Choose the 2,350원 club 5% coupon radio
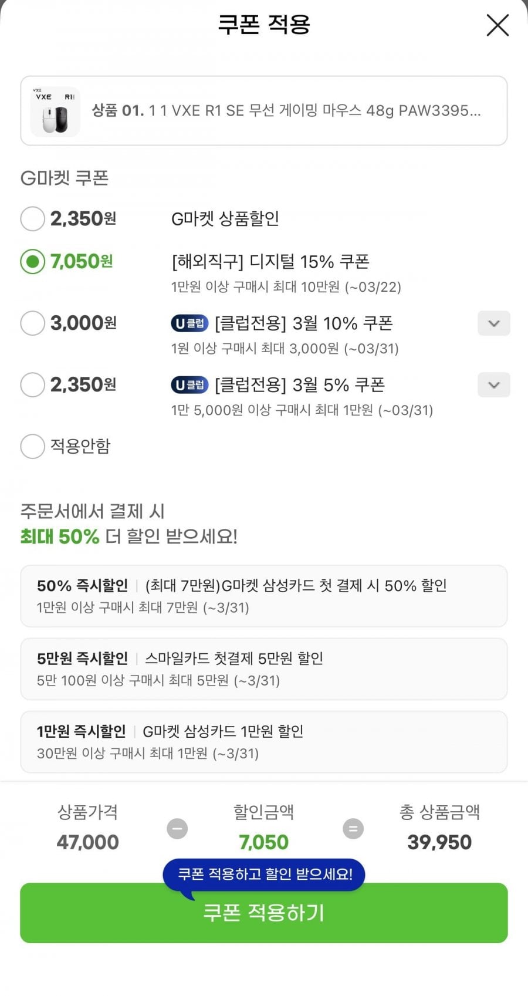The height and width of the screenshot is (996, 528). (x=33, y=385)
